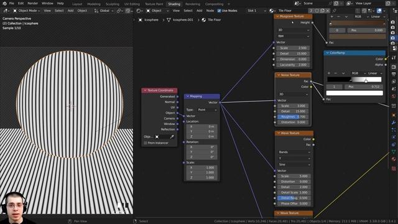The width and height of the screenshot is (398, 224).
Task: Open the File menu
Action: (11, 4)
